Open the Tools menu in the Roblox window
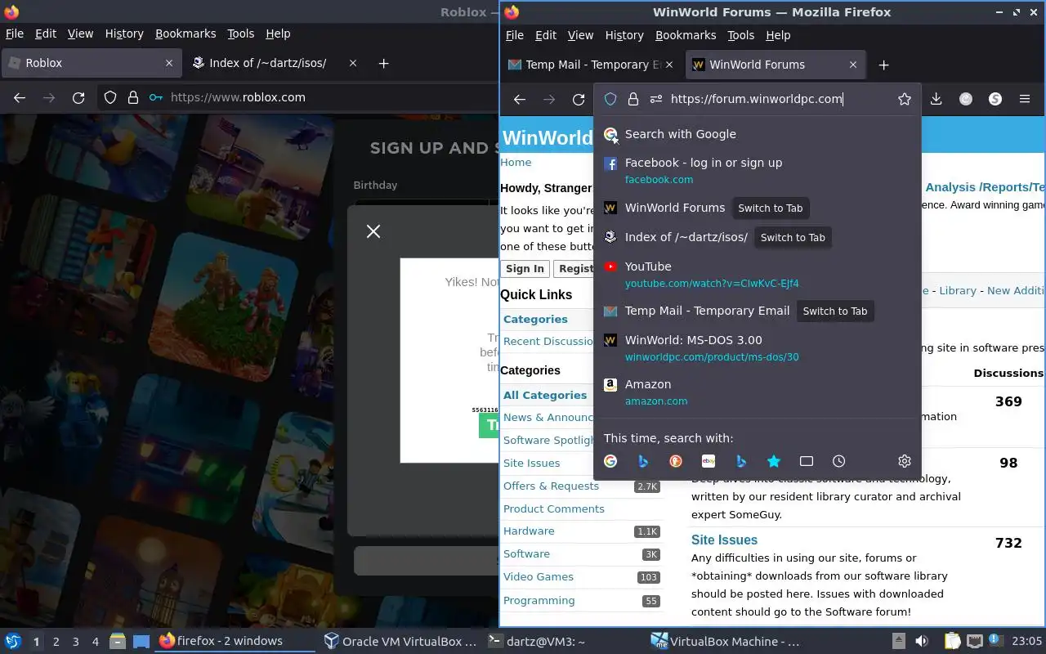This screenshot has height=654, width=1046. coord(240,34)
